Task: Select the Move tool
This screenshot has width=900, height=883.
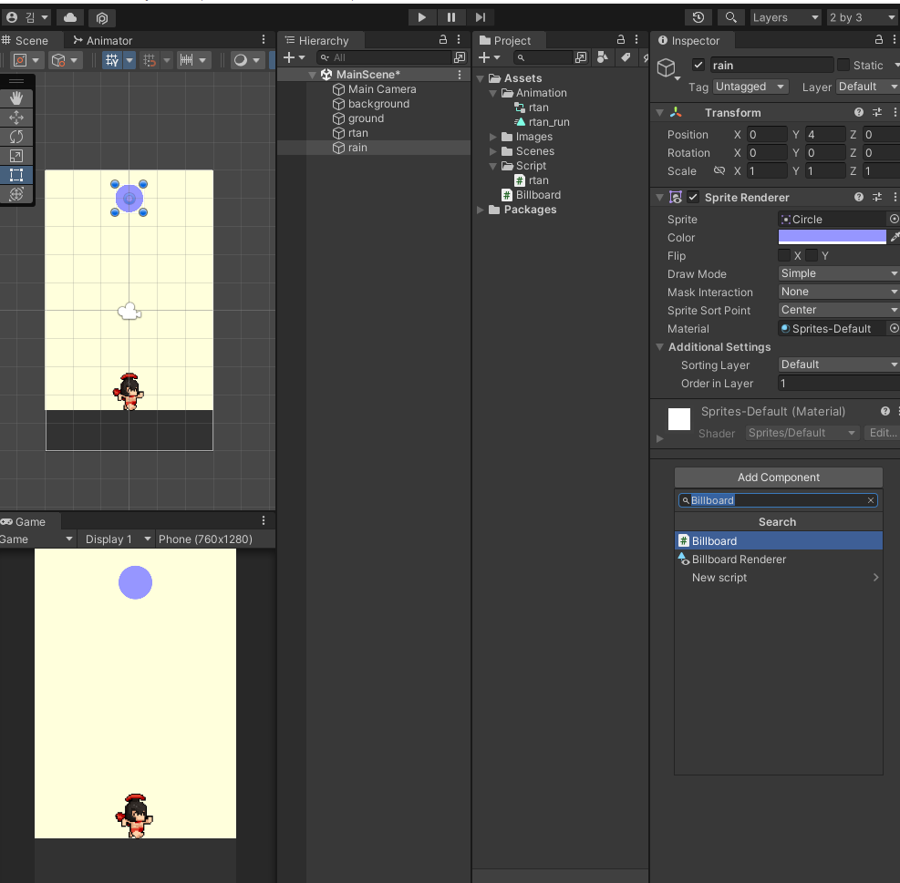Action: 16,118
